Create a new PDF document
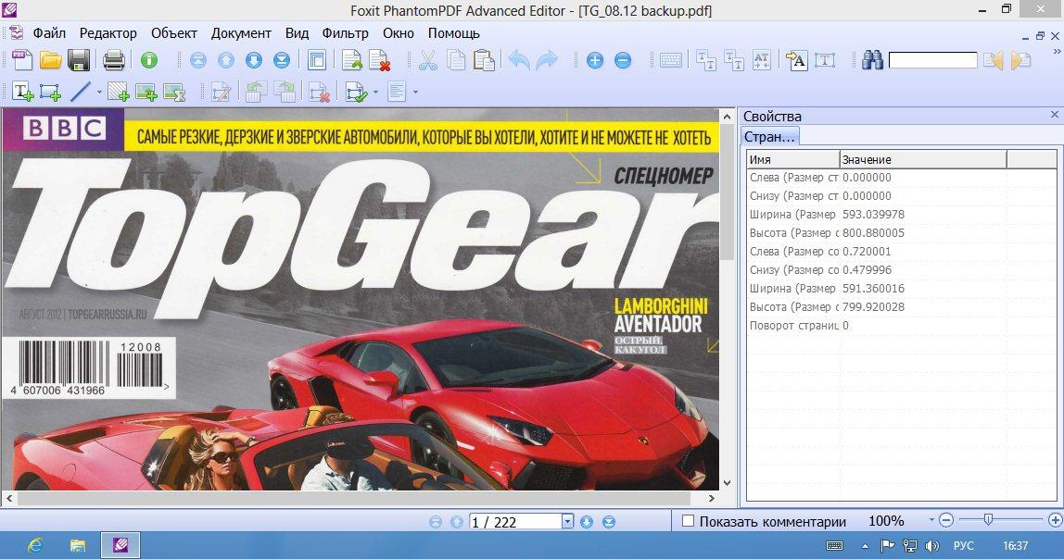 point(21,60)
